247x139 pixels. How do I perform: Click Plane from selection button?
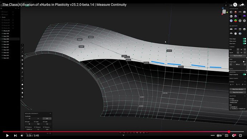tap(238, 89)
